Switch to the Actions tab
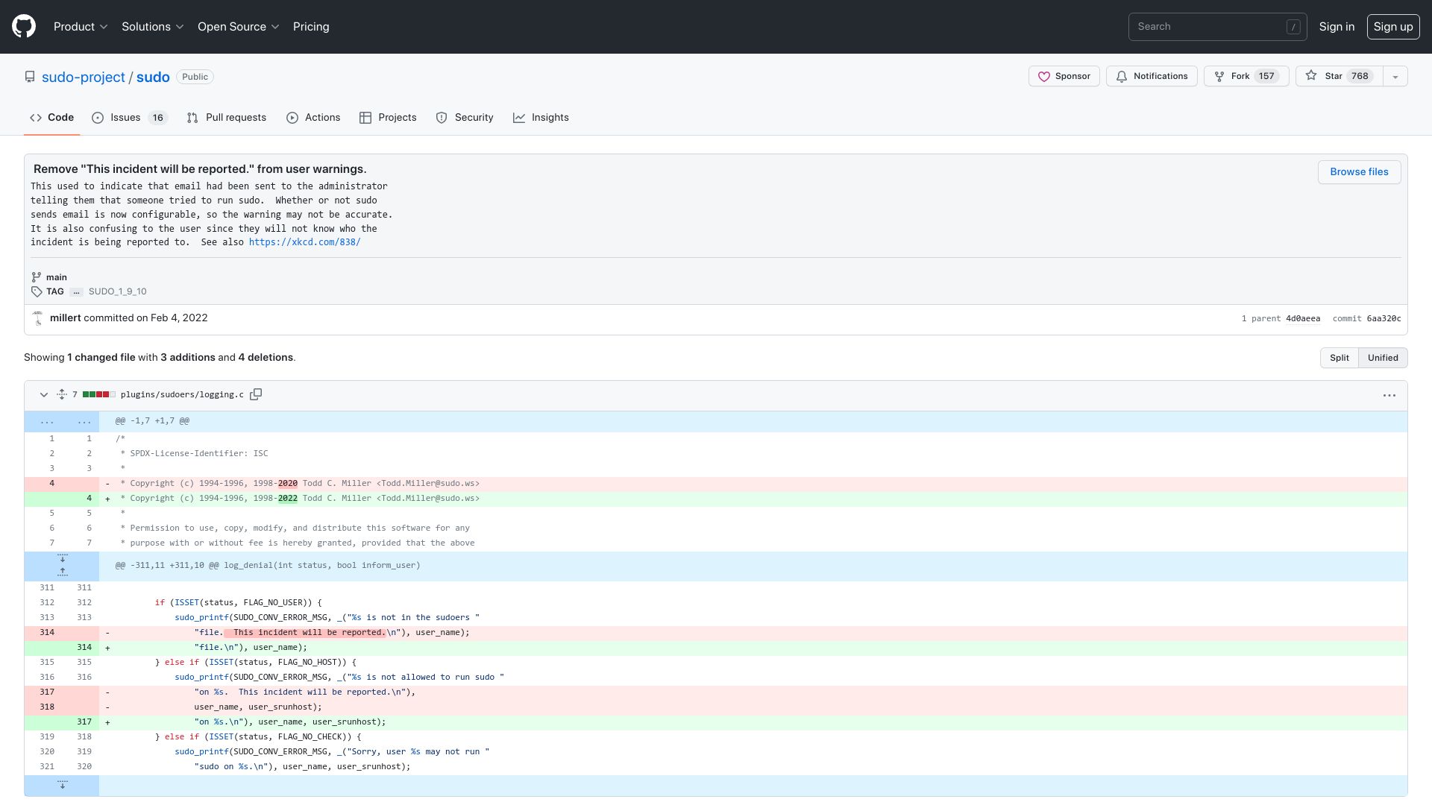1432x805 pixels. (313, 118)
